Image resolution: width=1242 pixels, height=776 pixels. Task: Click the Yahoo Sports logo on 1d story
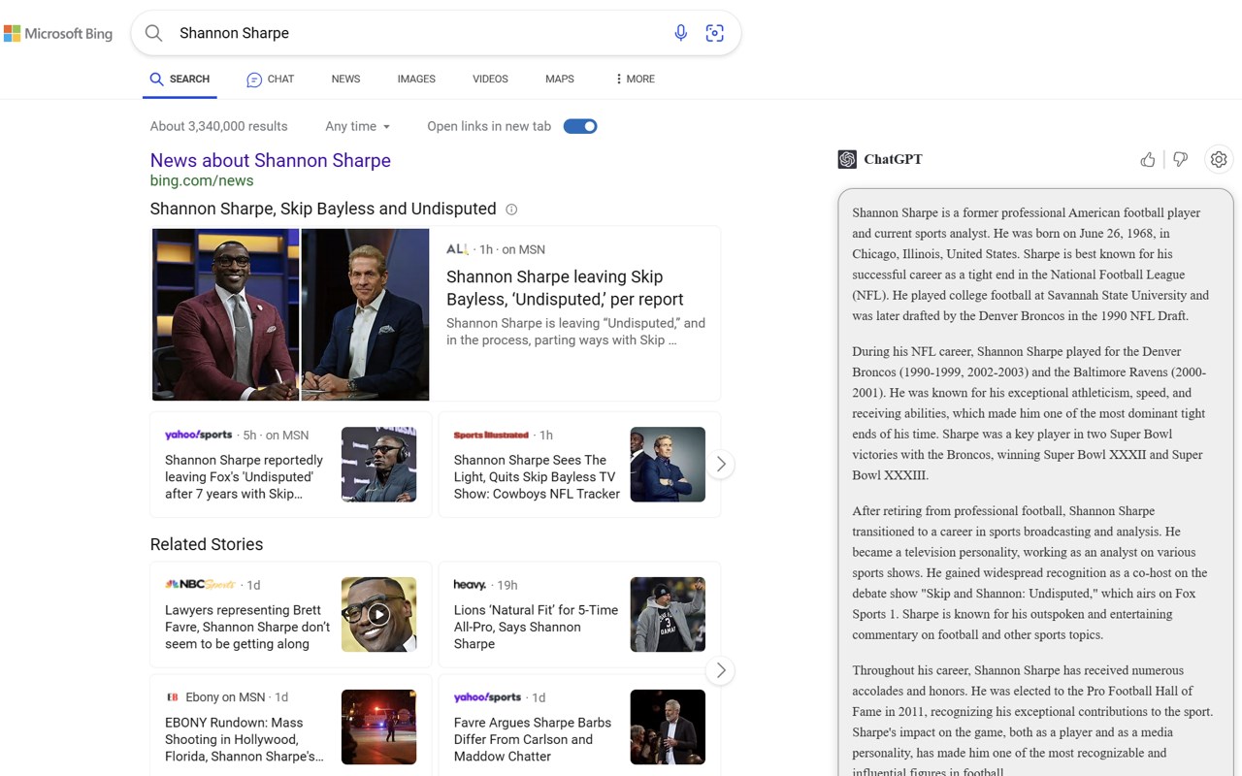coord(487,697)
